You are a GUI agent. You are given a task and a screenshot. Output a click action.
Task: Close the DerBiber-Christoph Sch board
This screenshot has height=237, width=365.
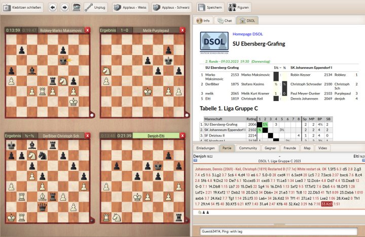click(87, 136)
